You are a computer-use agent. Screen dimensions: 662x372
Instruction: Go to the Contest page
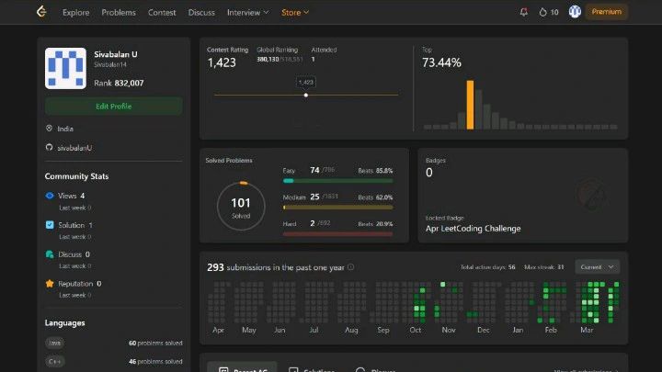[162, 12]
